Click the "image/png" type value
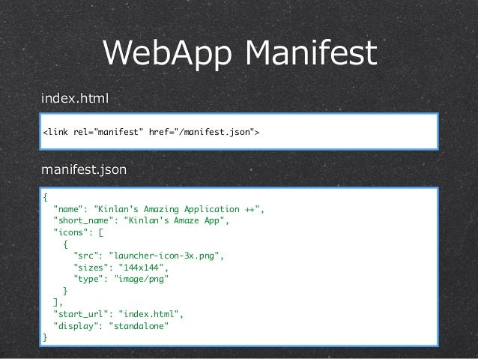The width and height of the screenshot is (478, 359). tap(141, 279)
